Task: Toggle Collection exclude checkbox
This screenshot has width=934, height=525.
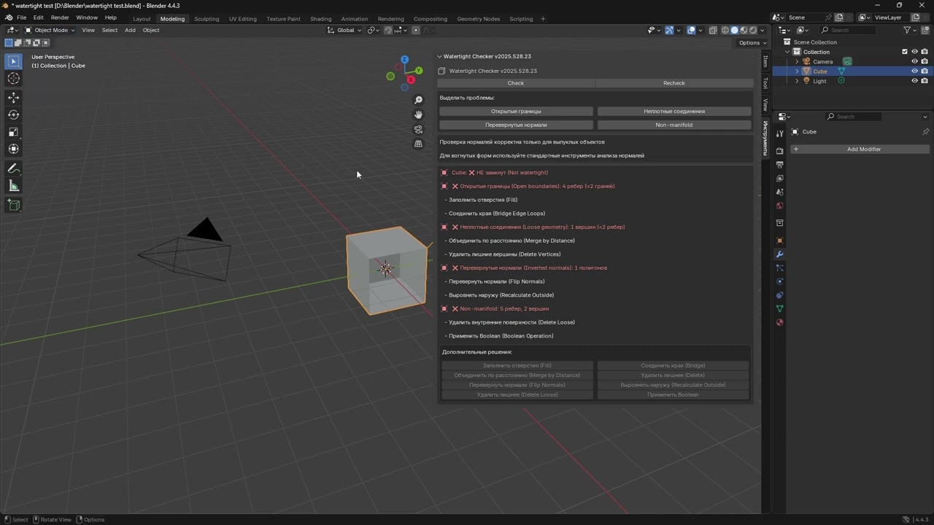Action: point(905,52)
